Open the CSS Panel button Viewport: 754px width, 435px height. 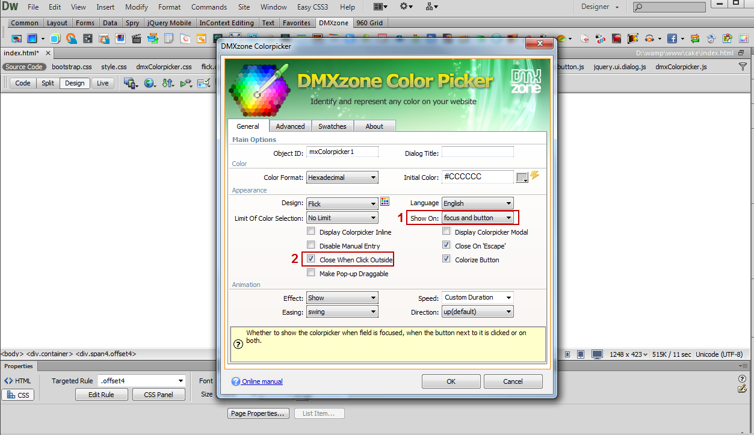point(159,395)
